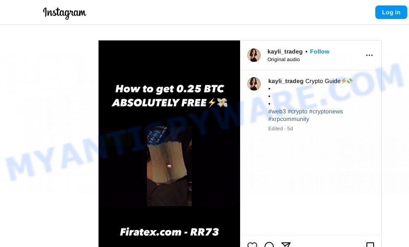The height and width of the screenshot is (247, 409).
Task: Open the three-dot more options menu
Action: (369, 55)
